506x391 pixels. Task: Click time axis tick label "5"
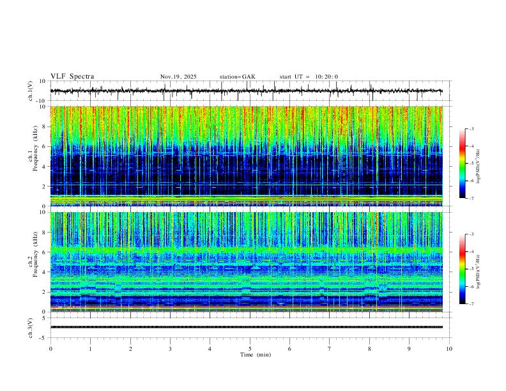pos(250,349)
